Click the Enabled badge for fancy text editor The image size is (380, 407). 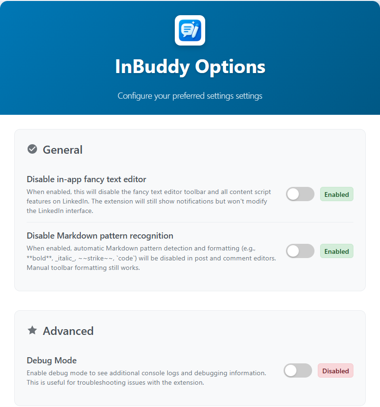[336, 194]
